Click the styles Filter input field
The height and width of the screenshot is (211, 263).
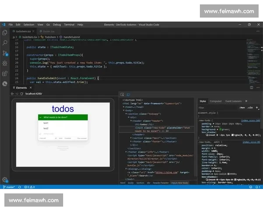(x=218, y=108)
